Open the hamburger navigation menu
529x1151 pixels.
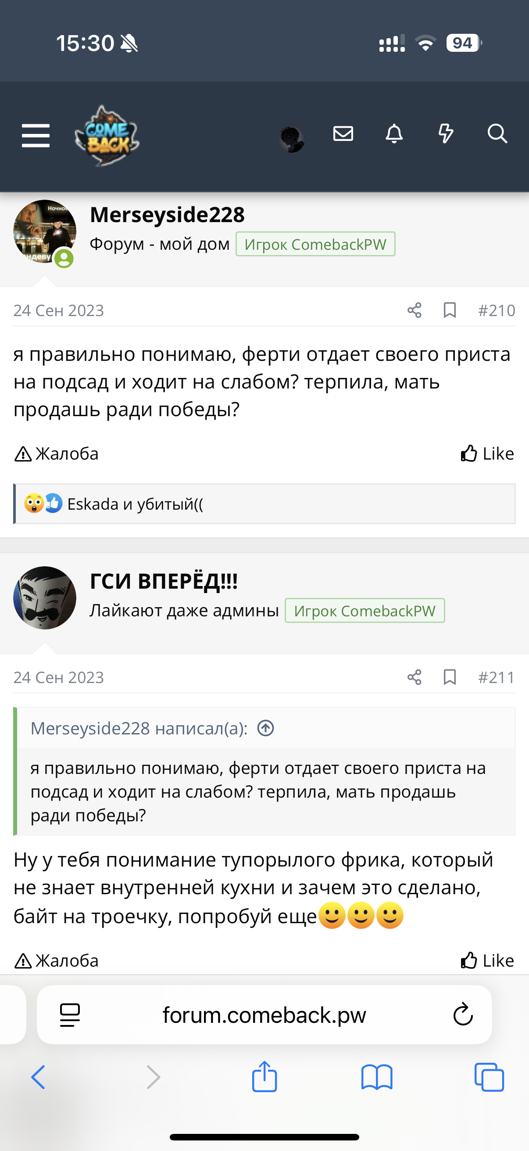point(36,135)
